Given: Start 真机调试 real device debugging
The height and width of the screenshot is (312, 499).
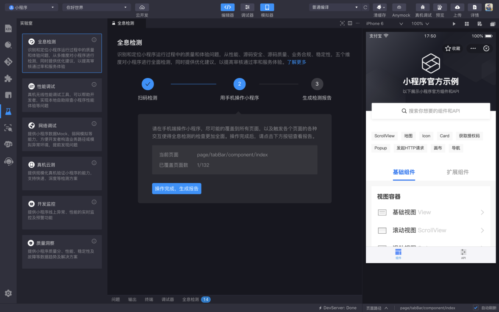Looking at the screenshot, I should tap(423, 7).
